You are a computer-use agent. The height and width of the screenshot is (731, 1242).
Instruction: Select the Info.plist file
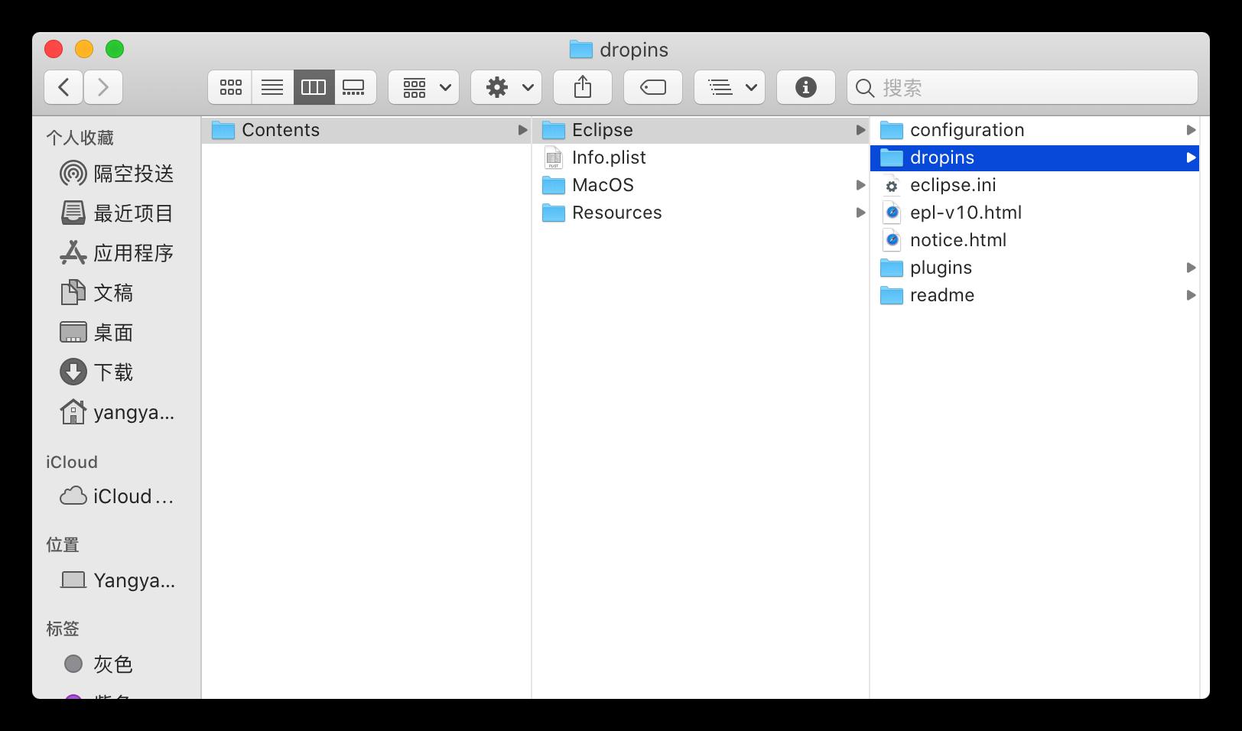pyautogui.click(x=701, y=158)
